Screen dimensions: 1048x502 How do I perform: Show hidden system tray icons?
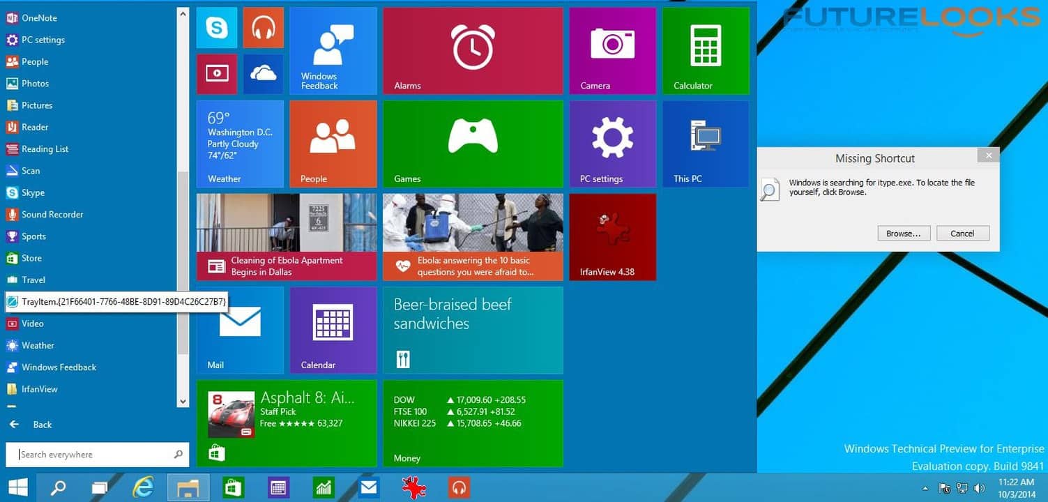pyautogui.click(x=925, y=488)
